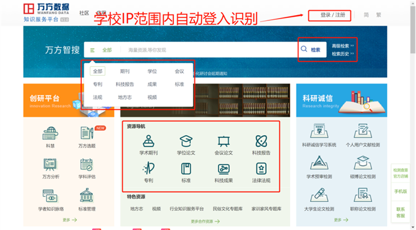Open the 学科评估 icon
416x230 pixels.
[87, 165]
